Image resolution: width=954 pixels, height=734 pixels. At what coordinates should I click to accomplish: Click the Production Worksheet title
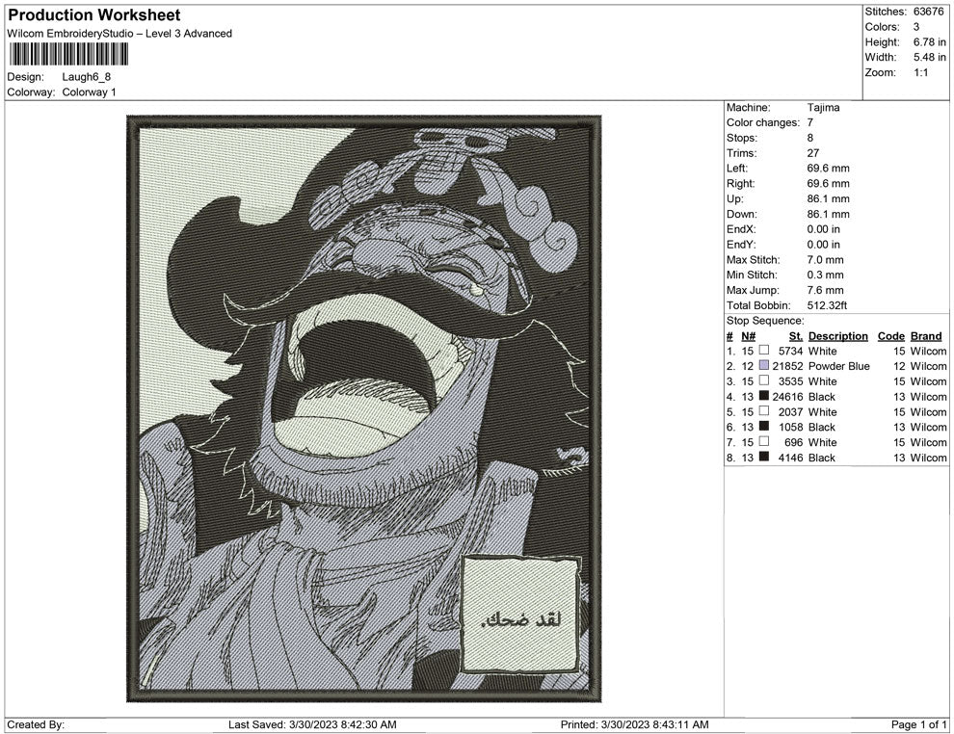94,15
